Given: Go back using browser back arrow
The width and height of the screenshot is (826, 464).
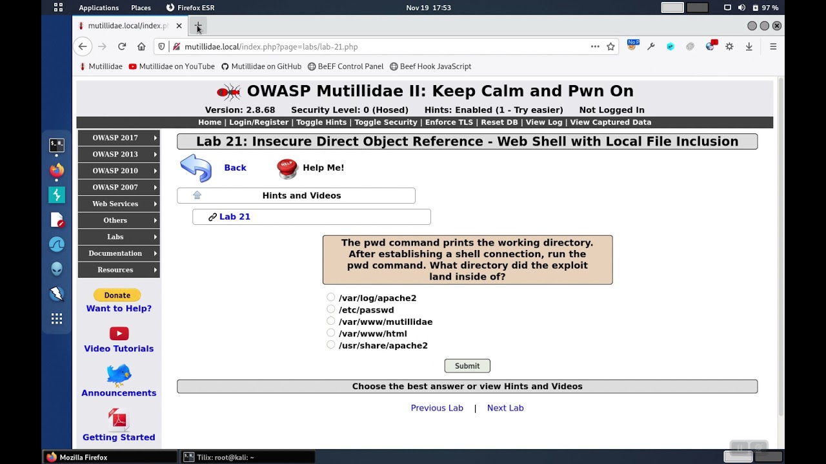Looking at the screenshot, I should pos(83,46).
